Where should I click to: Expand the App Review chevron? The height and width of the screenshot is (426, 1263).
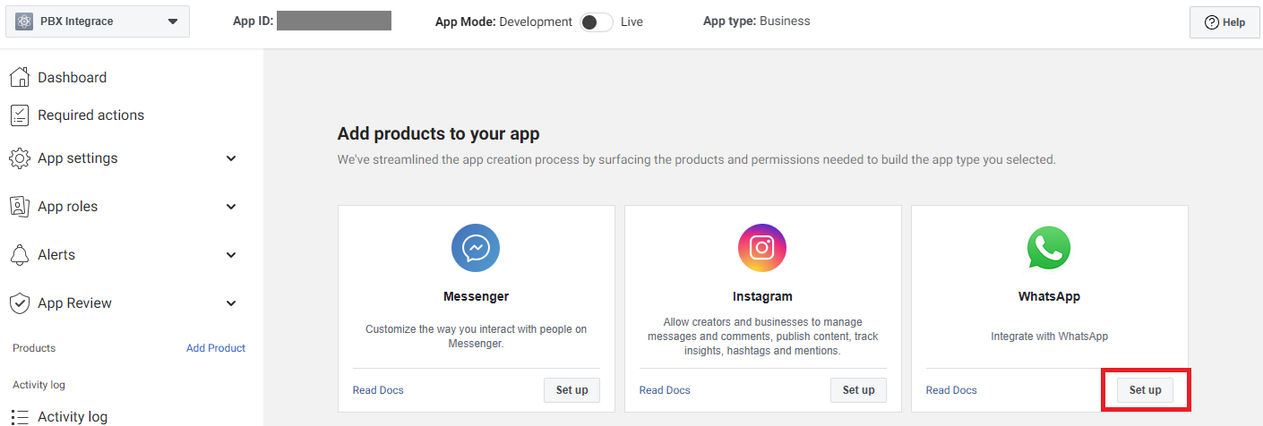click(x=231, y=303)
